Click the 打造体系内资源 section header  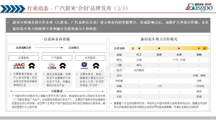(x=57, y=39)
